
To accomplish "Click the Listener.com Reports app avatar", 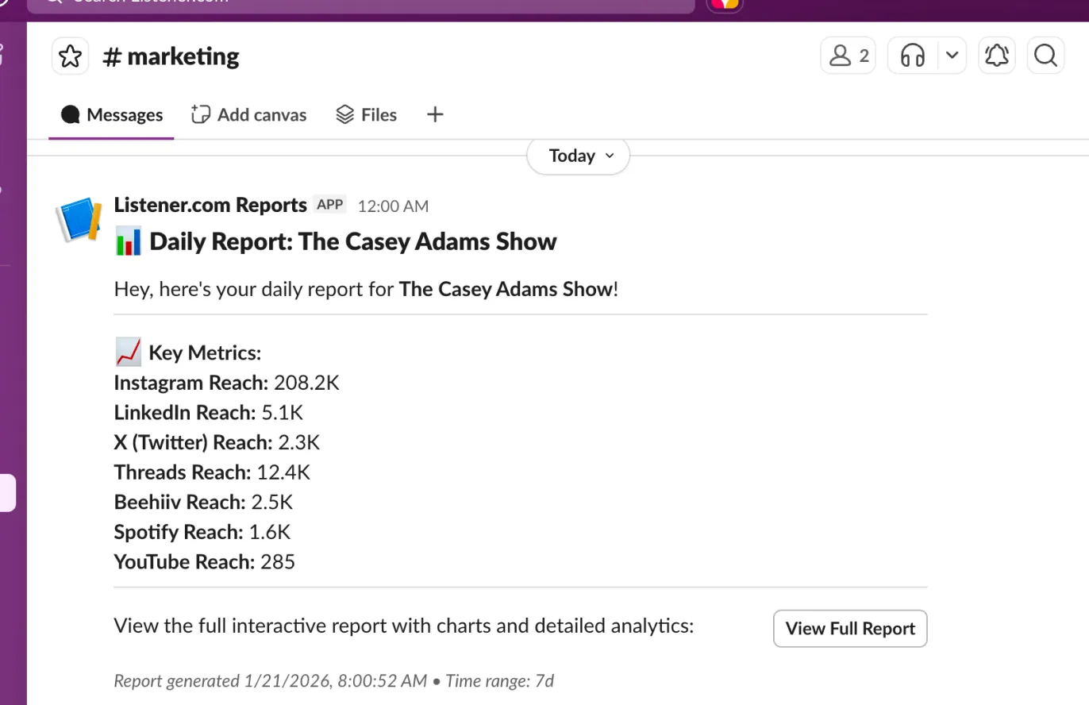I will coord(79,218).
